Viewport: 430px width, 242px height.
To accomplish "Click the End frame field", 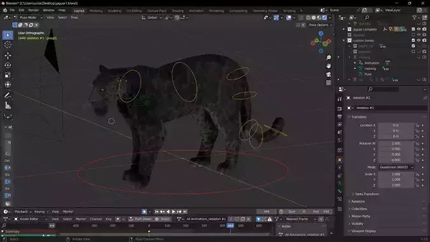I will coord(322,211).
